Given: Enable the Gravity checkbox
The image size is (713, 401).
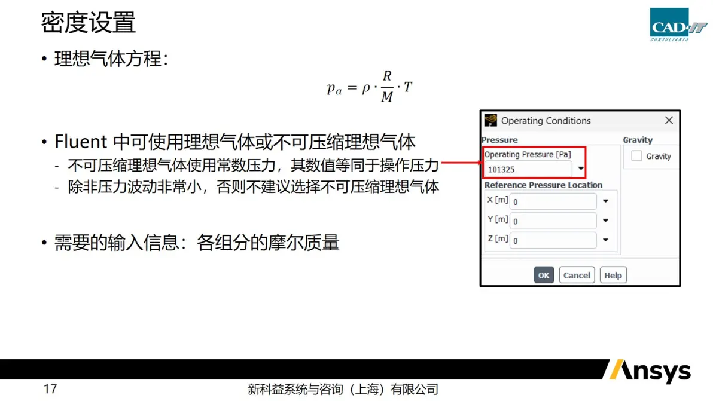Looking at the screenshot, I should click(x=636, y=156).
